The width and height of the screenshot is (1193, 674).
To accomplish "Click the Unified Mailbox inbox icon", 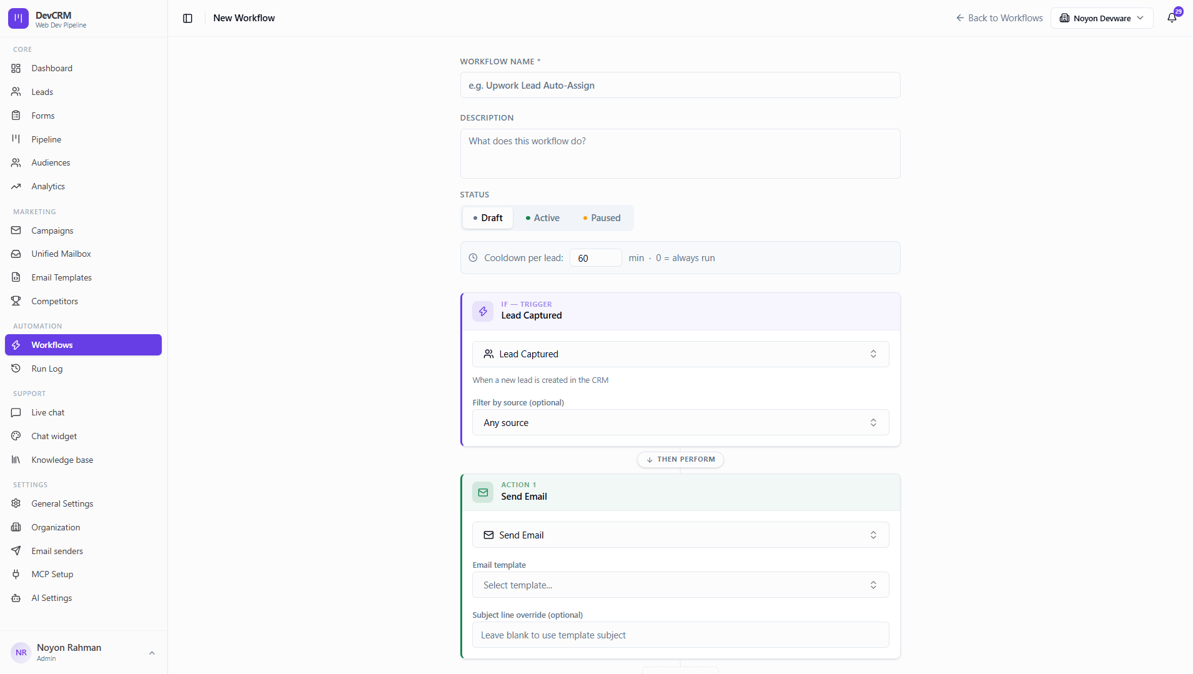I will 16,254.
